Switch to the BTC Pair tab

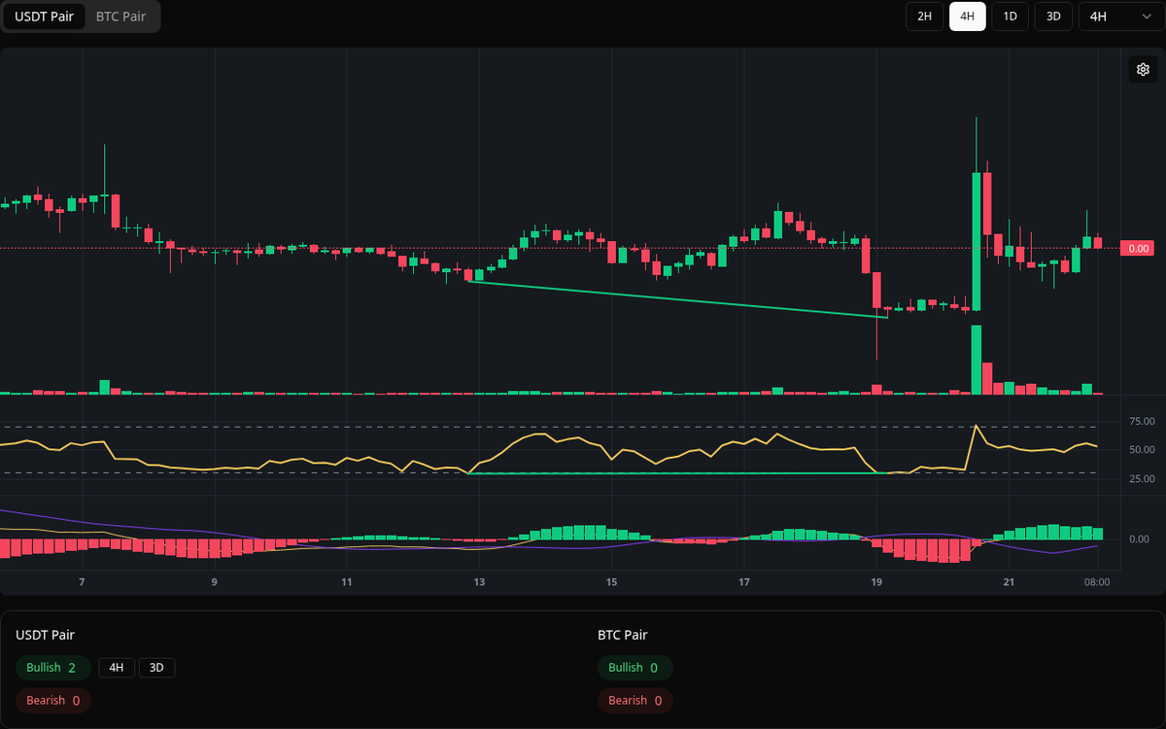click(120, 17)
